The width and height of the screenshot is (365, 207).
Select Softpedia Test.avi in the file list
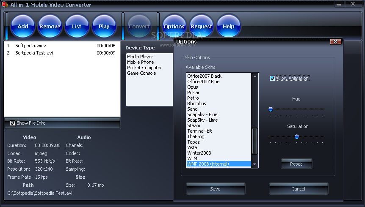(x=62, y=53)
